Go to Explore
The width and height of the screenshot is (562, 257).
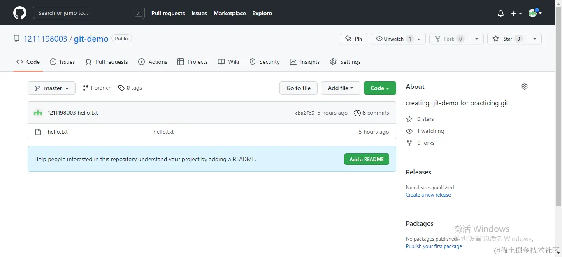[262, 13]
